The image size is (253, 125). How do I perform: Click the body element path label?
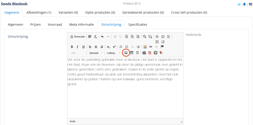coord(72,121)
